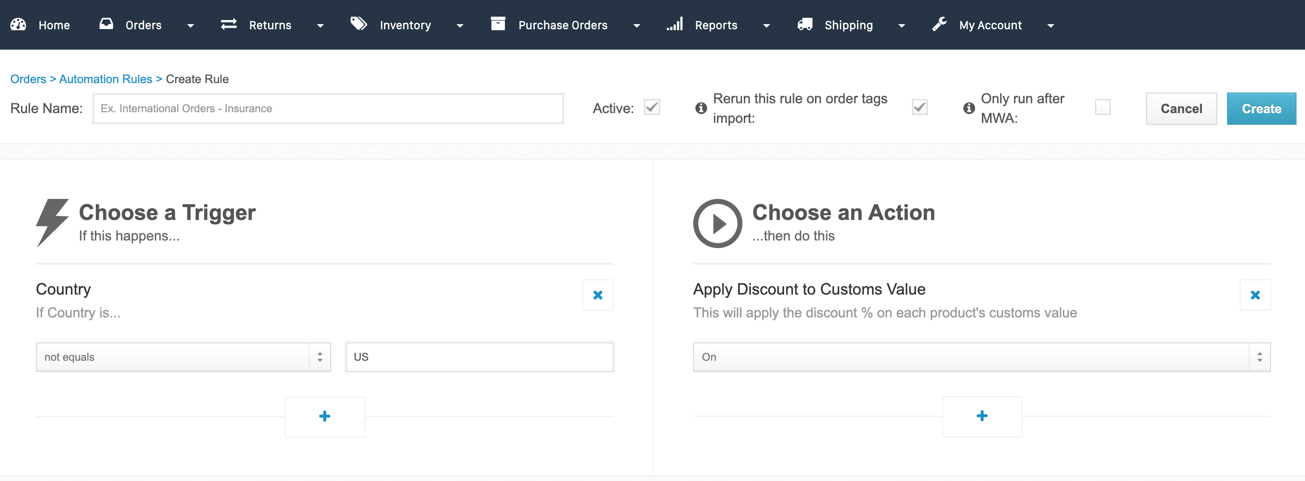
Task: Click the 'Choose an Action' heading
Action: [844, 212]
